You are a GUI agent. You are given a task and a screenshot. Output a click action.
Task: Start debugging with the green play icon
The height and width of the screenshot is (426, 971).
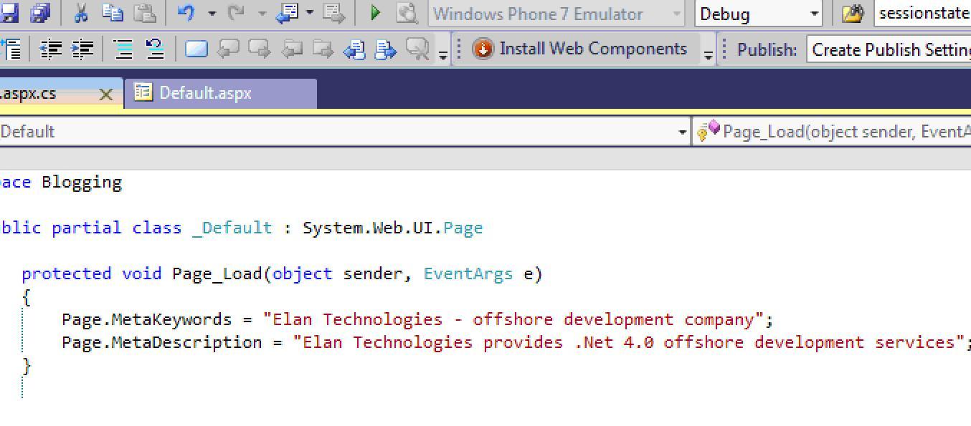coord(374,13)
